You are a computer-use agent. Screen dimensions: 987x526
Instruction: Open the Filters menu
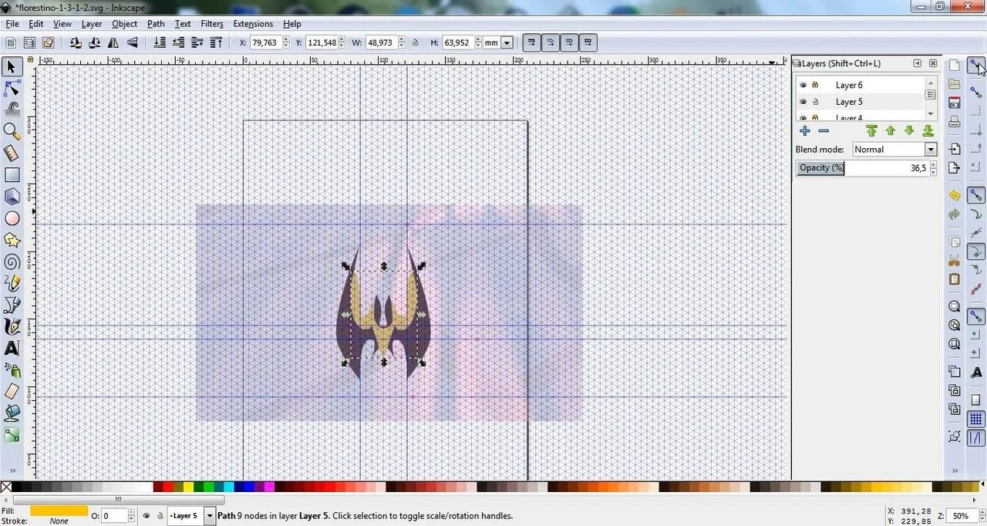pyautogui.click(x=212, y=24)
